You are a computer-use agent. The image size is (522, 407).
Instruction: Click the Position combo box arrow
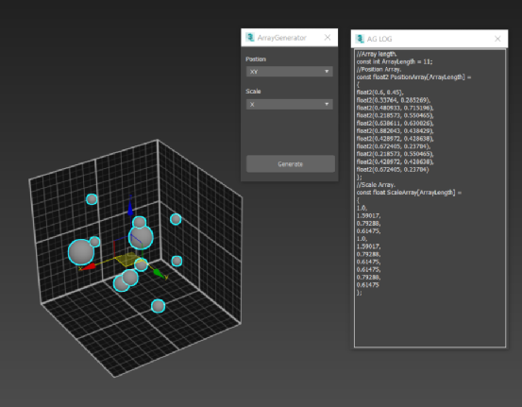click(327, 71)
